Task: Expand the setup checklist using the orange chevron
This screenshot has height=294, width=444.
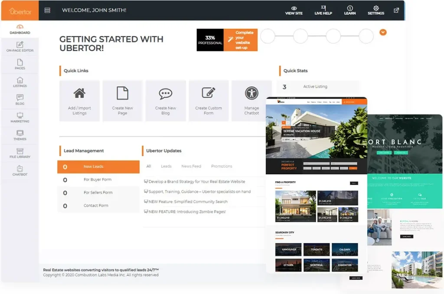Action: click(383, 32)
